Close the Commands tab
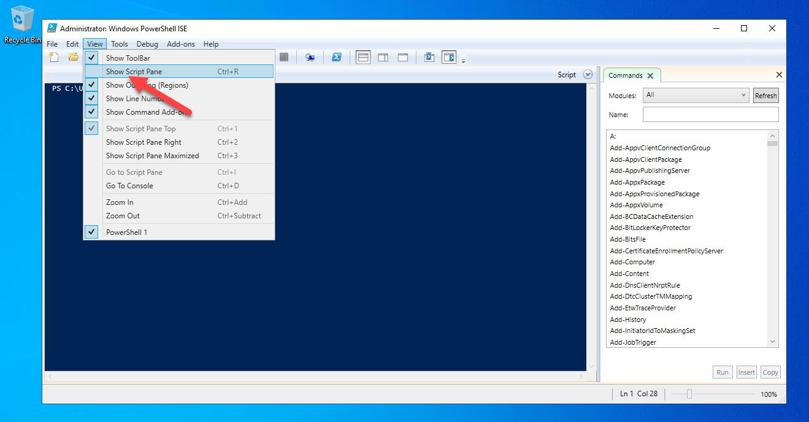 [650, 75]
